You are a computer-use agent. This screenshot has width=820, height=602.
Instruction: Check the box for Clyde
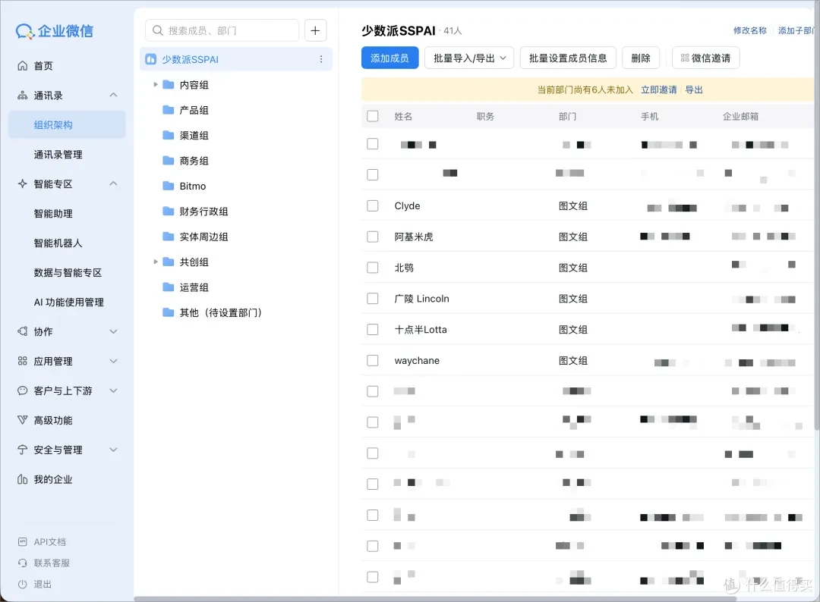tap(372, 205)
